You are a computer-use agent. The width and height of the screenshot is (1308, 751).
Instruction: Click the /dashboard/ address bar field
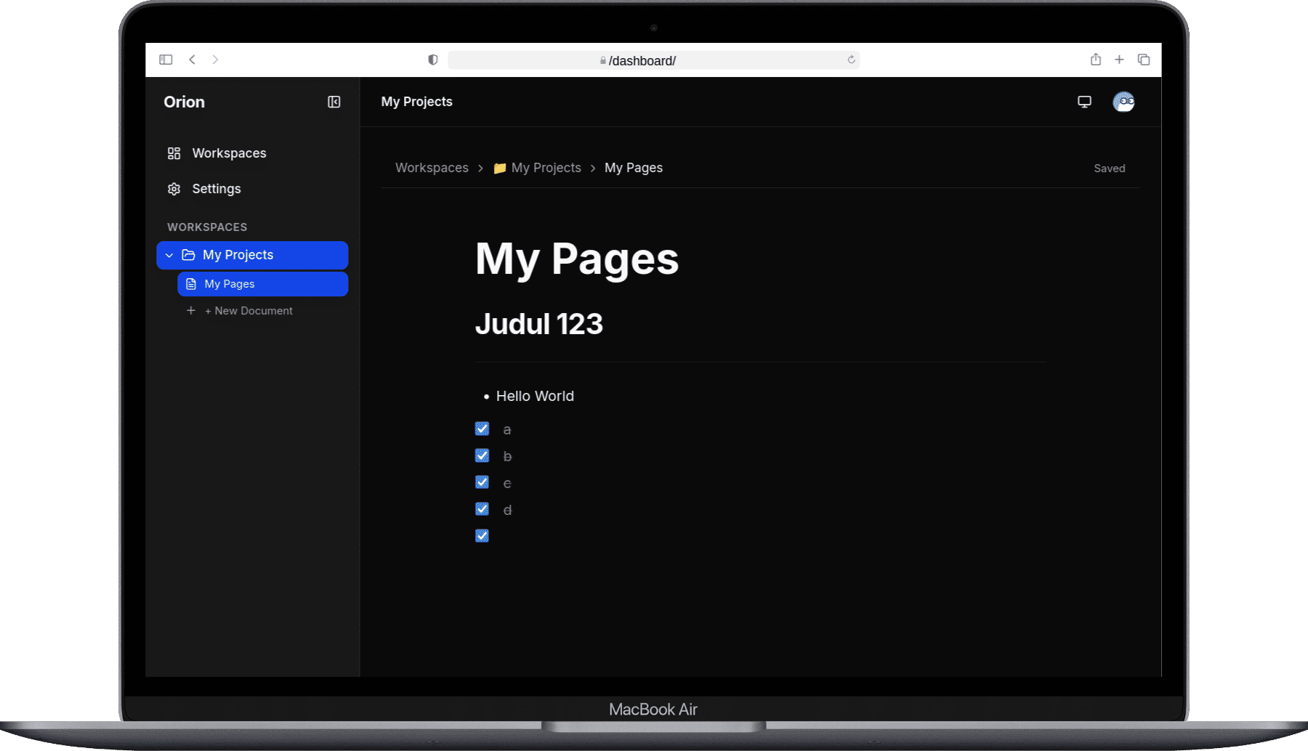click(x=653, y=60)
